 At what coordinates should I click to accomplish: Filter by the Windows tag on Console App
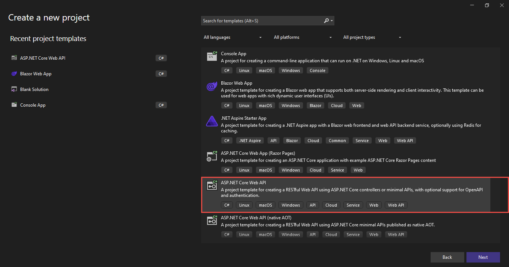(291, 70)
